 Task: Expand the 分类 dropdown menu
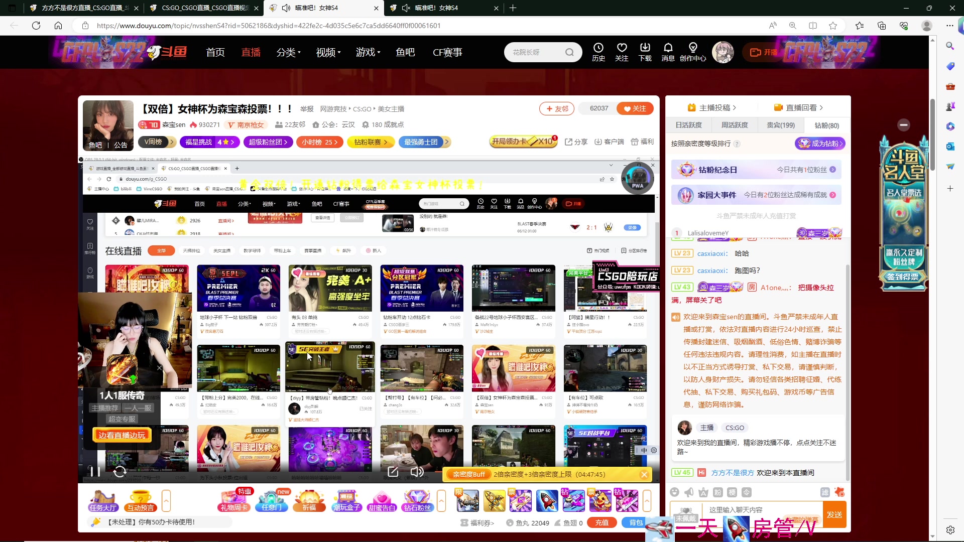pos(288,52)
